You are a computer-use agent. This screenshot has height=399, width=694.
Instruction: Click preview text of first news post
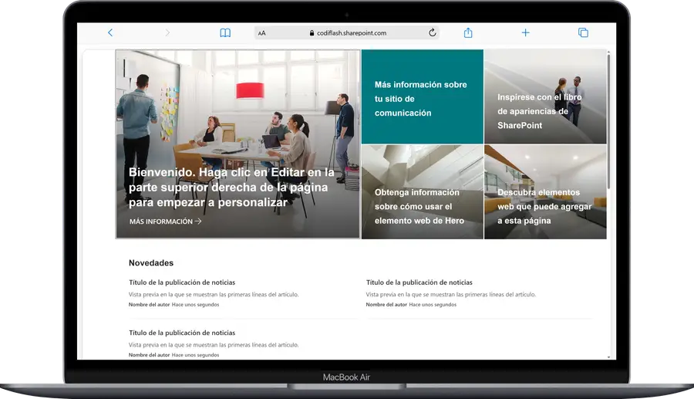click(214, 294)
